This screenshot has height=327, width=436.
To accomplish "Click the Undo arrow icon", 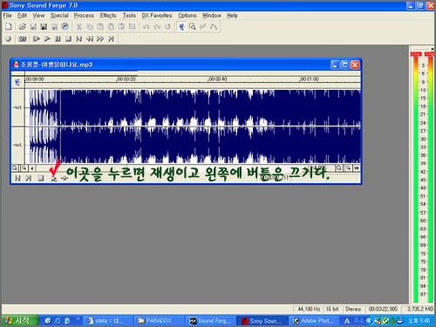I will point(146,27).
